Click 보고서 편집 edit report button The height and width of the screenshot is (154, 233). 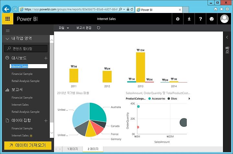pos(84,28)
